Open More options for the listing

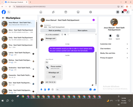click(x=82, y=30)
